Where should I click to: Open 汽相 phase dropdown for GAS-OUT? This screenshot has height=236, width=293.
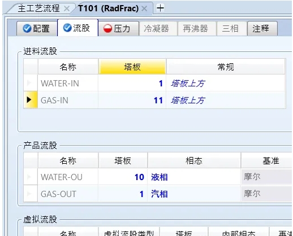tap(194, 194)
